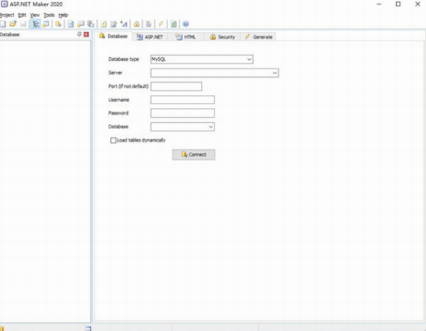Click the Connect button

pyautogui.click(x=194, y=155)
